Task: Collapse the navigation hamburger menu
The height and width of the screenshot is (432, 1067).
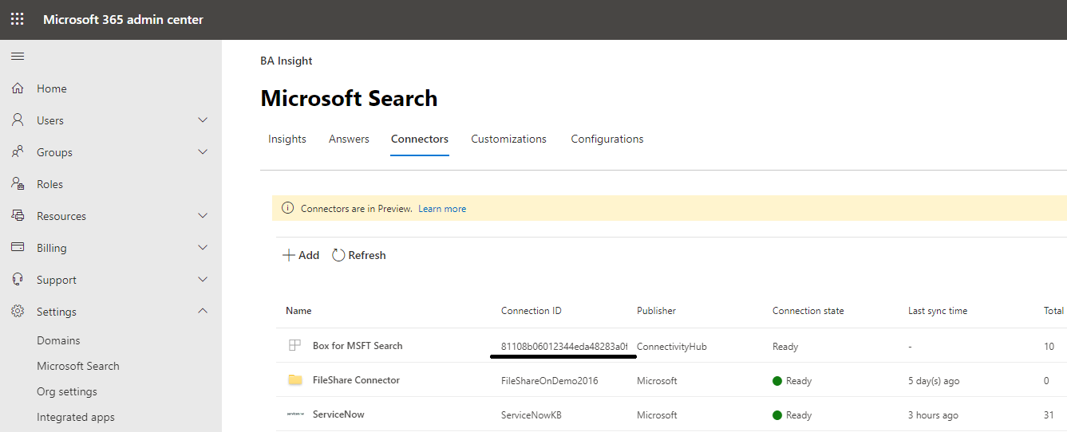Action: point(17,57)
